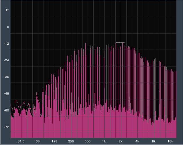Click the -12 dB level label

coord(7,44)
